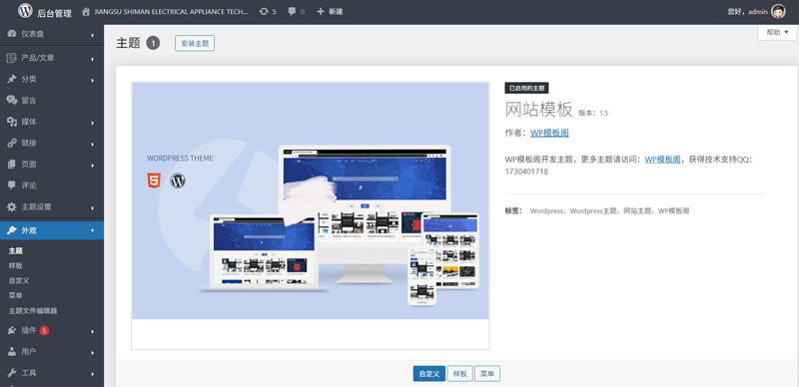Click the red plugin update badge 5
Screen dimensions: 799x387
tap(44, 330)
